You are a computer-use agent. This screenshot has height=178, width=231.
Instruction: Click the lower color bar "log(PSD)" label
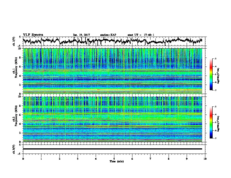[218, 124]
